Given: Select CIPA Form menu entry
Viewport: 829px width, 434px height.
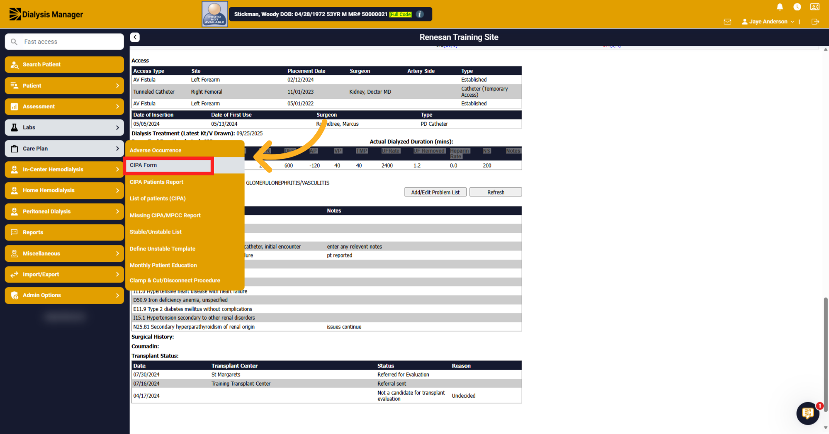Looking at the screenshot, I should 185,165.
